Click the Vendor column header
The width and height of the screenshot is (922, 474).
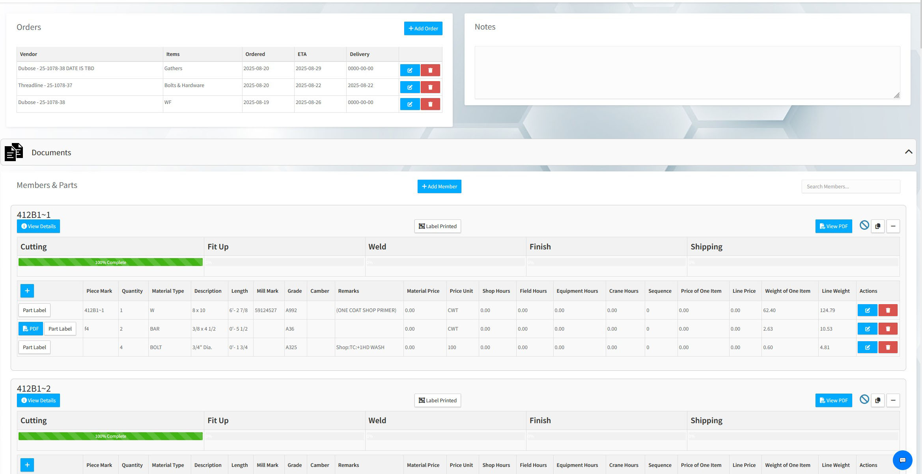pos(28,54)
